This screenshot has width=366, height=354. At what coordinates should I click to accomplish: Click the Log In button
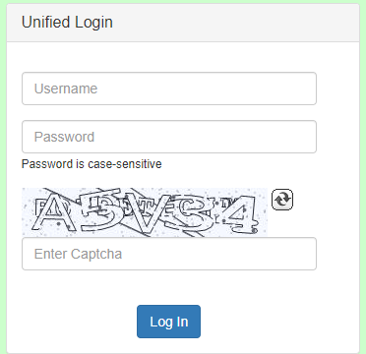tap(168, 322)
